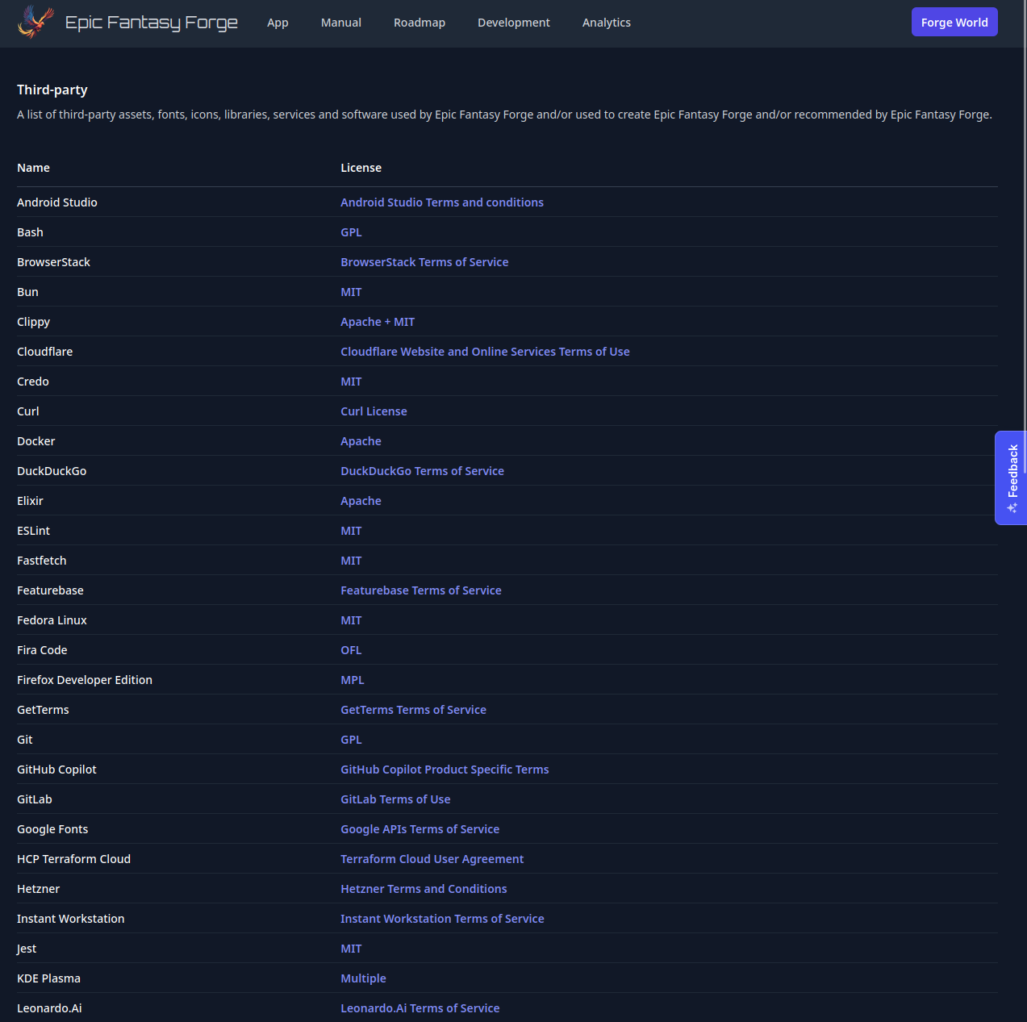1027x1022 pixels.
Task: Click the License column header
Action: coord(361,168)
